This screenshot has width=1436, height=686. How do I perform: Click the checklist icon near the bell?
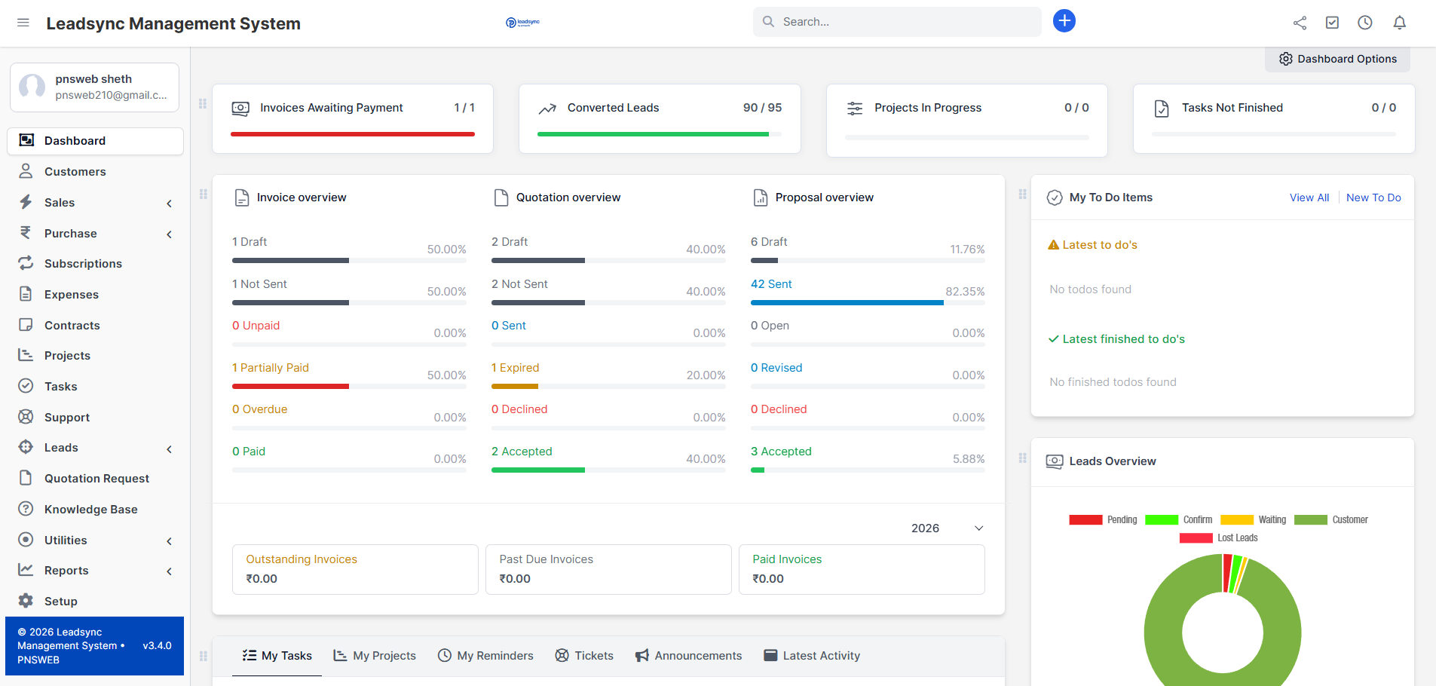click(x=1332, y=22)
